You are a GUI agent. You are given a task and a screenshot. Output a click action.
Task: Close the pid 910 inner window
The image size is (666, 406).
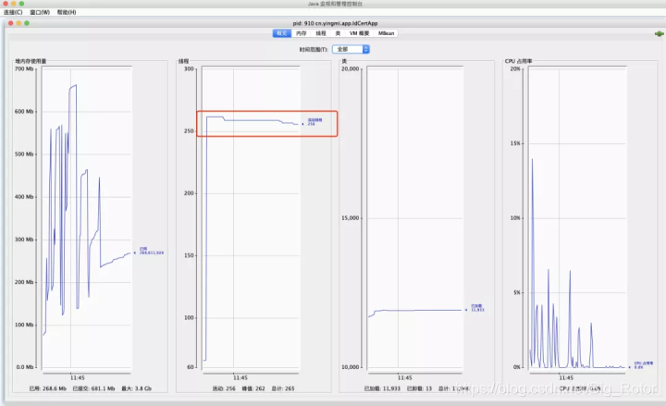tap(10, 23)
